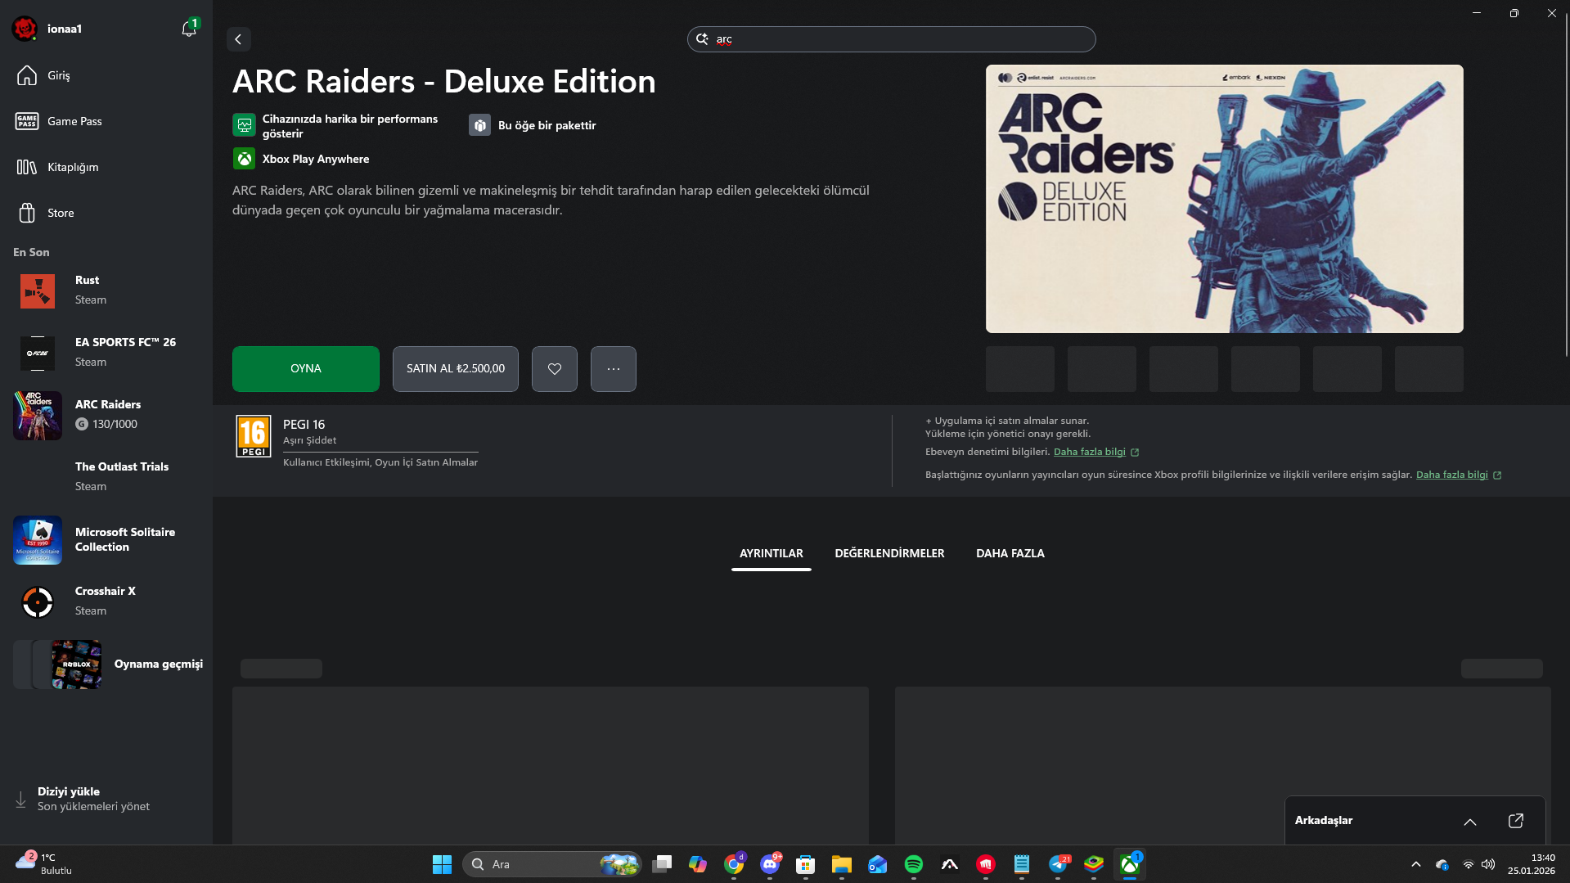Expand the Arkadaşlar friends panel

tap(1470, 822)
